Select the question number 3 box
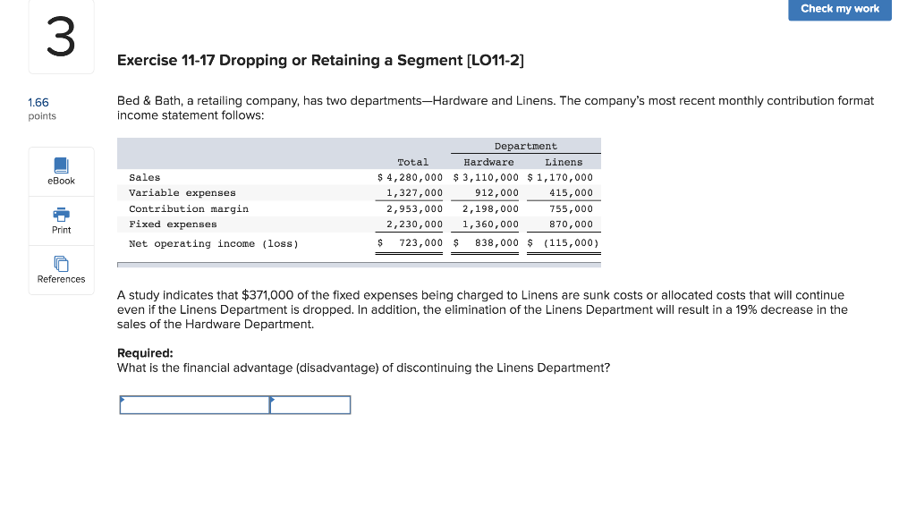Viewport: 916px width, 525px height. click(61, 36)
